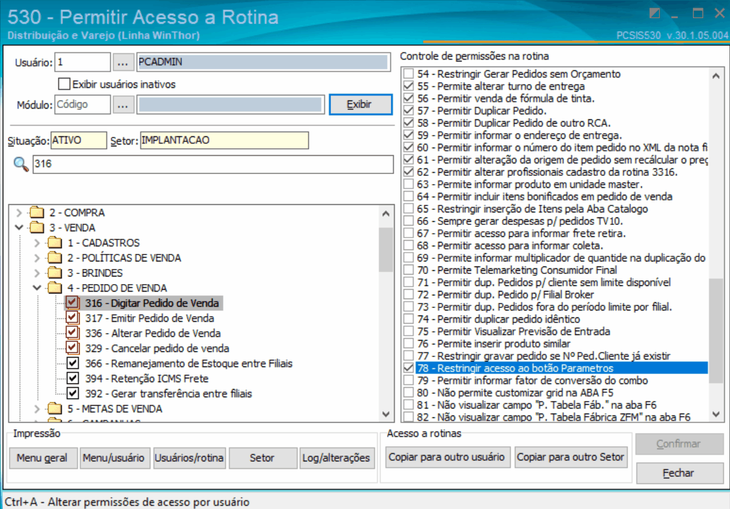Expand the 3 - BRINDES tree node
This screenshot has height=509, width=730.
coord(37,273)
